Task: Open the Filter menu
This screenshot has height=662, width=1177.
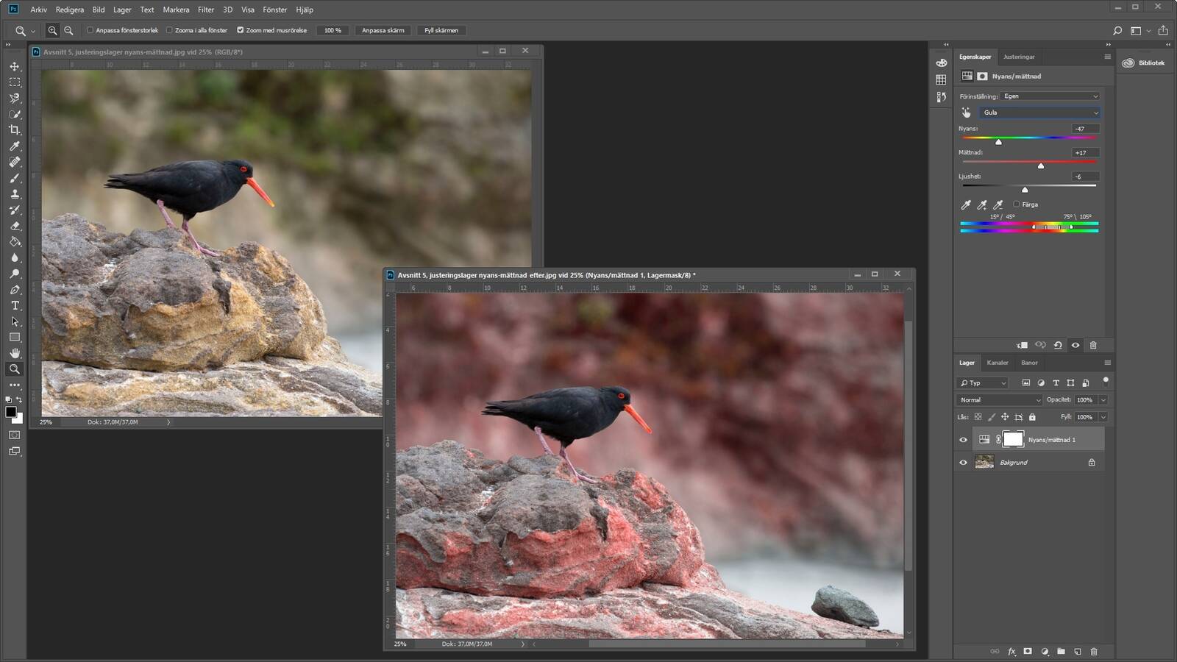Action: [x=206, y=10]
